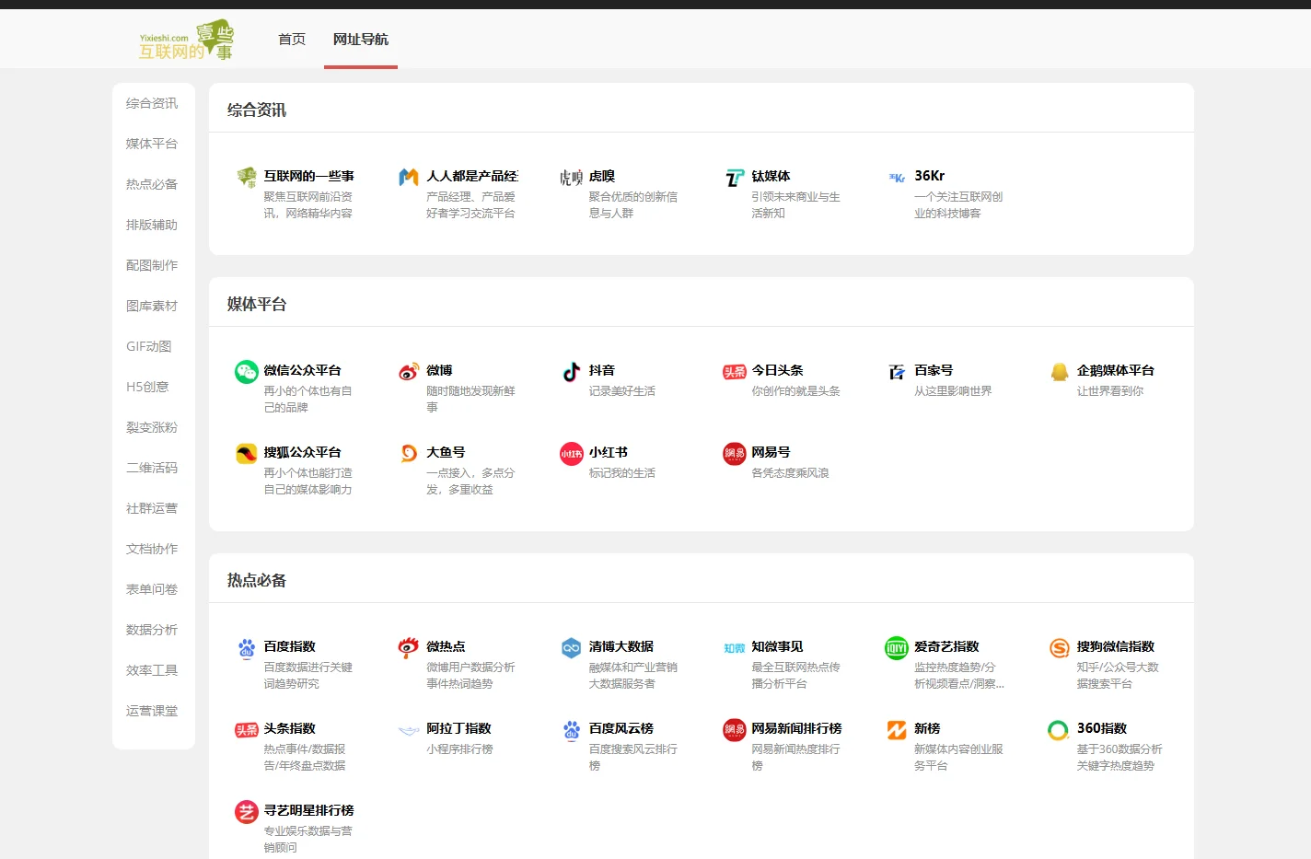Open 效率工具 sidebar item

[152, 670]
